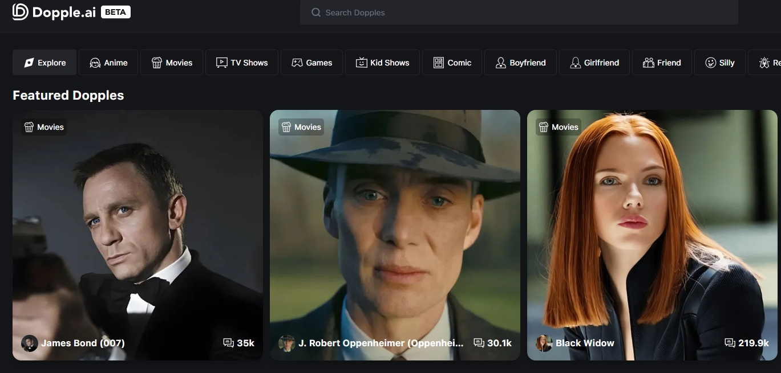Choose the Comic category tab
Viewport: 781px width, 373px height.
(452, 63)
